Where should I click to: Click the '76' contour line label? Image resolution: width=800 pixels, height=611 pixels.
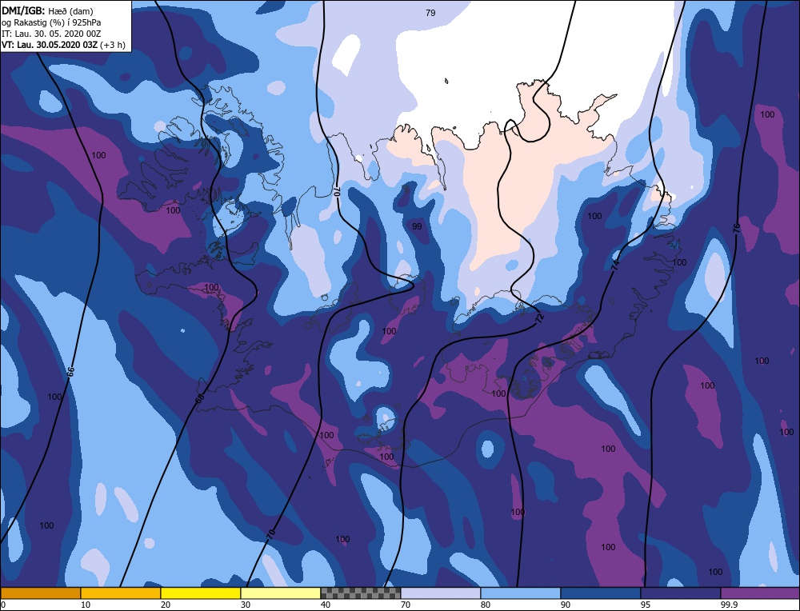click(736, 228)
